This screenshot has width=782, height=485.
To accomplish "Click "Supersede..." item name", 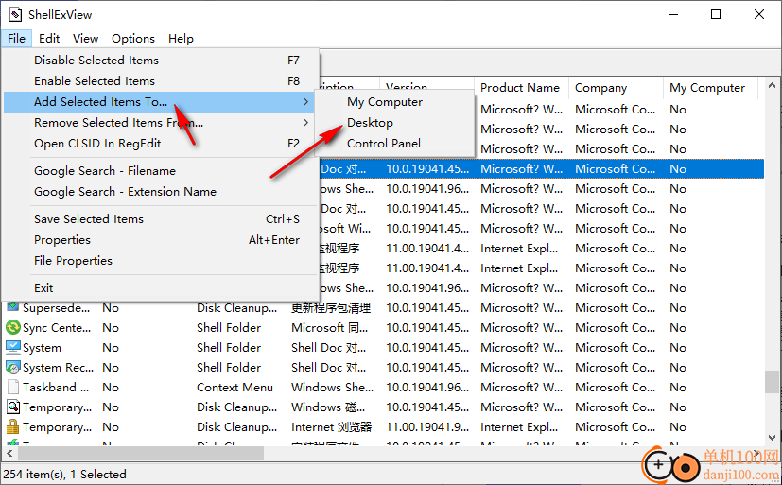I will [57, 308].
